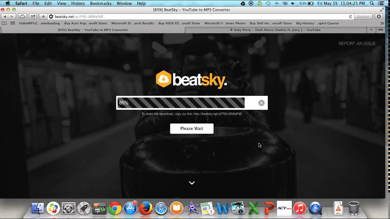Screen dimensions: 390x219
Task: Open the Buy Dell Ins bookmark
Action: pos(271,23)
